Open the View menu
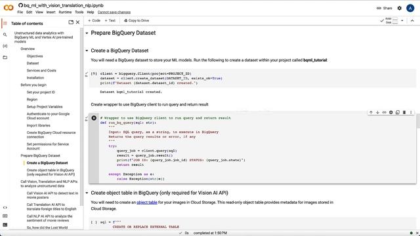 (x=39, y=12)
